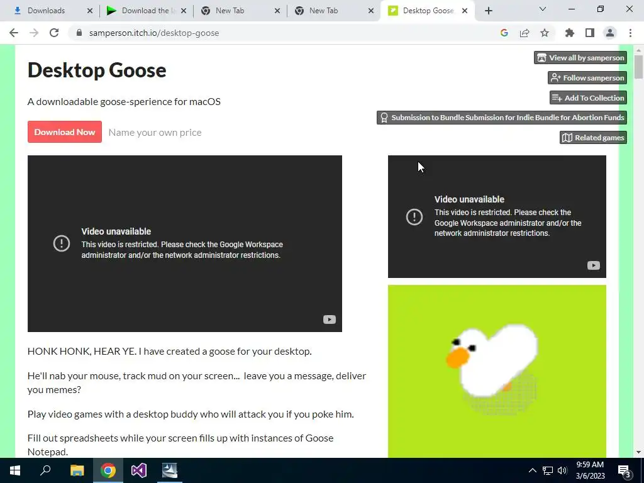Reload the current page
The width and height of the screenshot is (644, 483).
click(54, 33)
